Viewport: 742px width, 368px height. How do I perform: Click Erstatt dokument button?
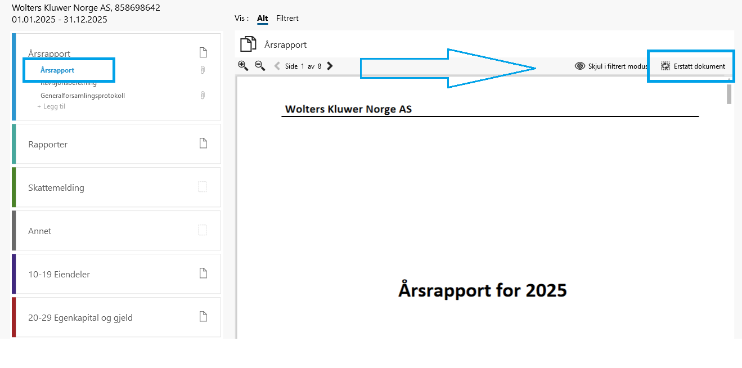692,66
